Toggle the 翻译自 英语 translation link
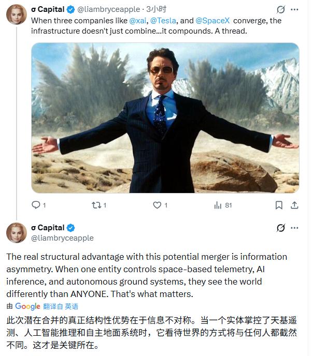 pos(61,306)
